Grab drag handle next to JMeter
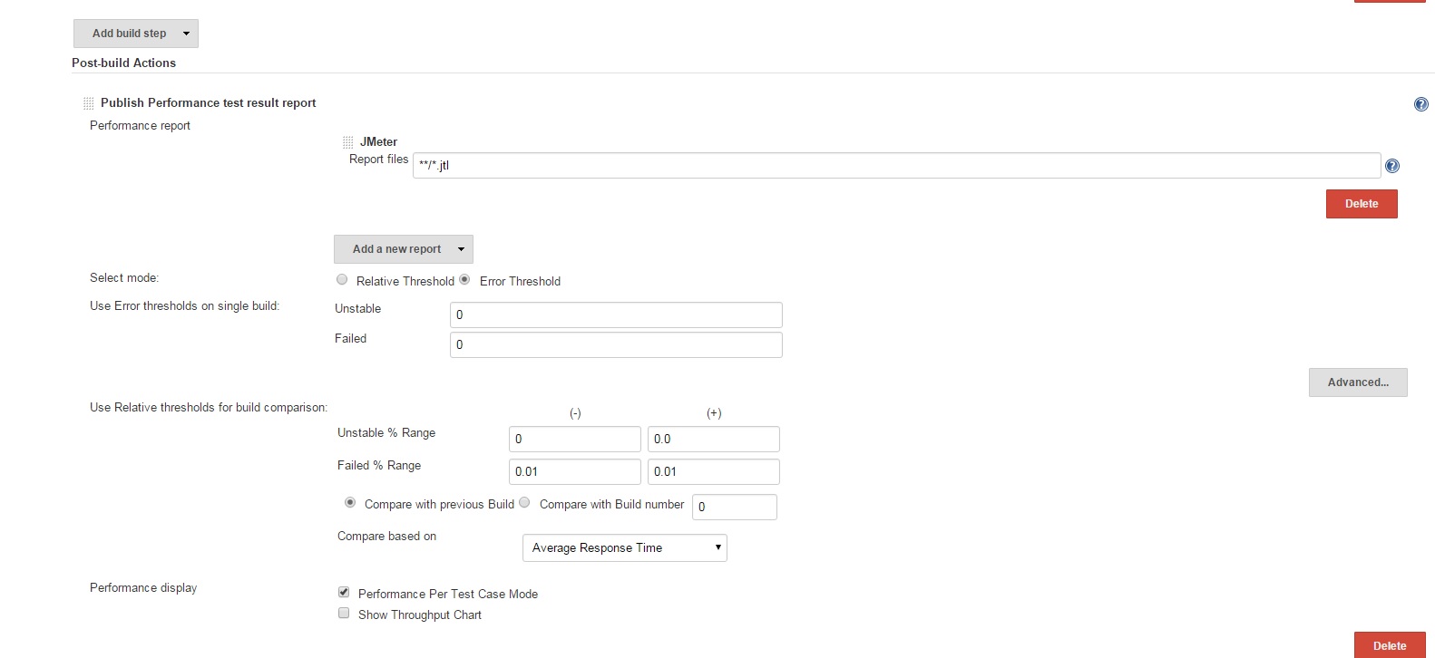The width and height of the screenshot is (1435, 658). click(347, 142)
